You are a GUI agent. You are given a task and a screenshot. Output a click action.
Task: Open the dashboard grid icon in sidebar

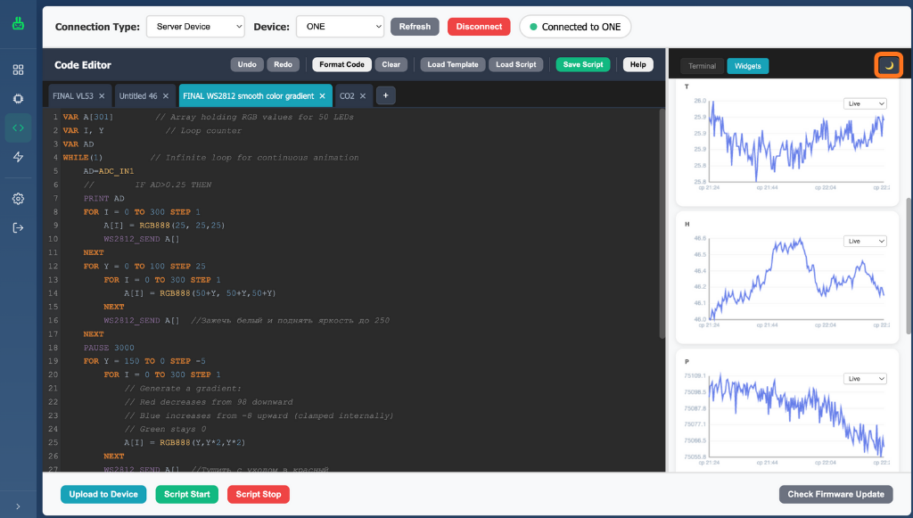coord(18,70)
